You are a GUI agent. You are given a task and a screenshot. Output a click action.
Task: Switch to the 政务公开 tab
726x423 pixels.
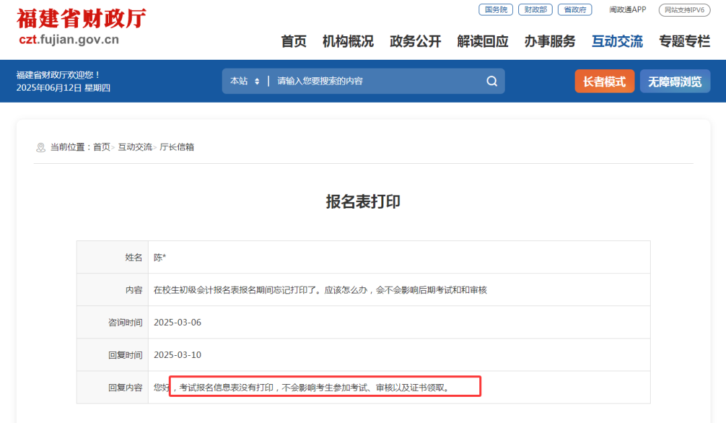(x=414, y=42)
